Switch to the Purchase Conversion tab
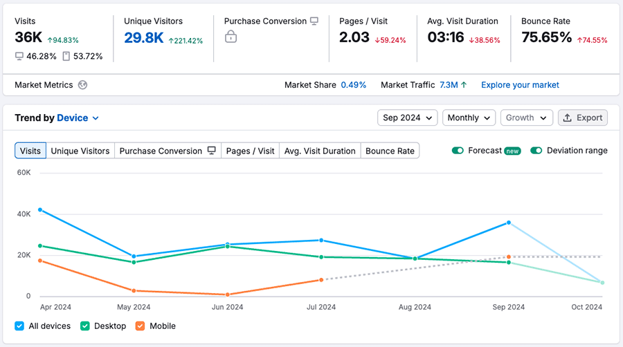623x347 pixels. (x=168, y=151)
